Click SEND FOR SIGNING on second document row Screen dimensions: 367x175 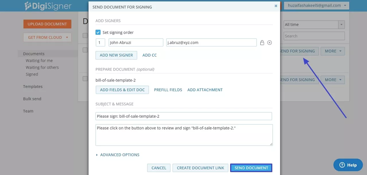299,80
